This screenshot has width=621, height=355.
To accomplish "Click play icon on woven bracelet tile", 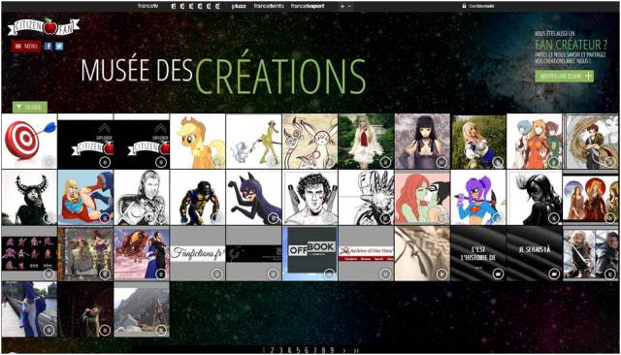I will click(x=441, y=274).
